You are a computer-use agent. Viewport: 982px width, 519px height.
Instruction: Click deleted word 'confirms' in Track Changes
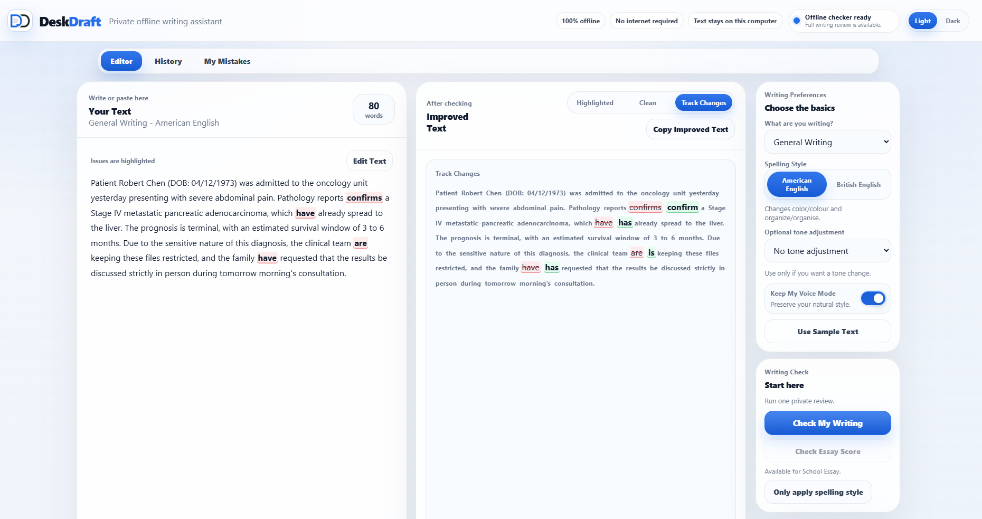[645, 207]
